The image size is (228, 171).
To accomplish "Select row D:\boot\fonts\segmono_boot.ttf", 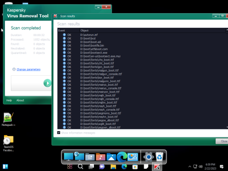I will (141, 113).
